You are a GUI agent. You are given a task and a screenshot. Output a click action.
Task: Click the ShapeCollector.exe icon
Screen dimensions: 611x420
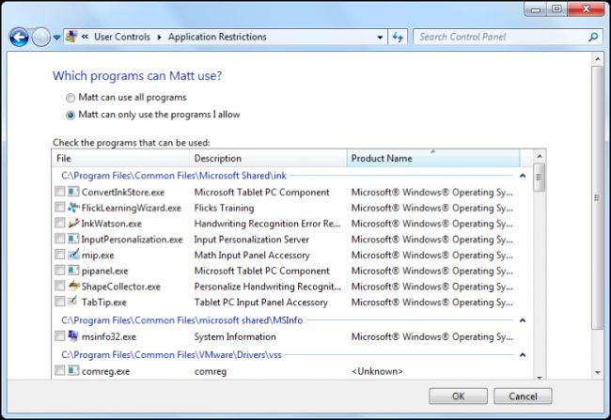click(x=73, y=286)
